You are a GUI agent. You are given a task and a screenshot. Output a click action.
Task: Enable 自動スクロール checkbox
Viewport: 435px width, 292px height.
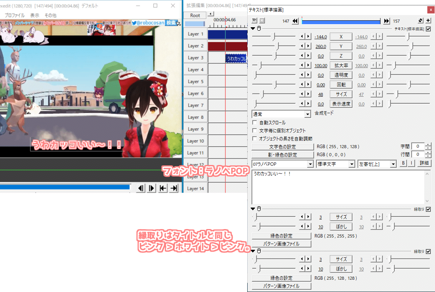255,122
